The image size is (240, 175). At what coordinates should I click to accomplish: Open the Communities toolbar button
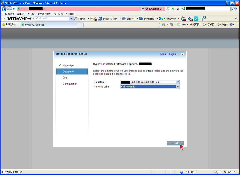coord(167,19)
